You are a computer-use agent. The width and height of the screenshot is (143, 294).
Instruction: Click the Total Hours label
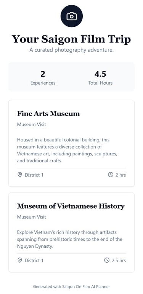point(100,83)
